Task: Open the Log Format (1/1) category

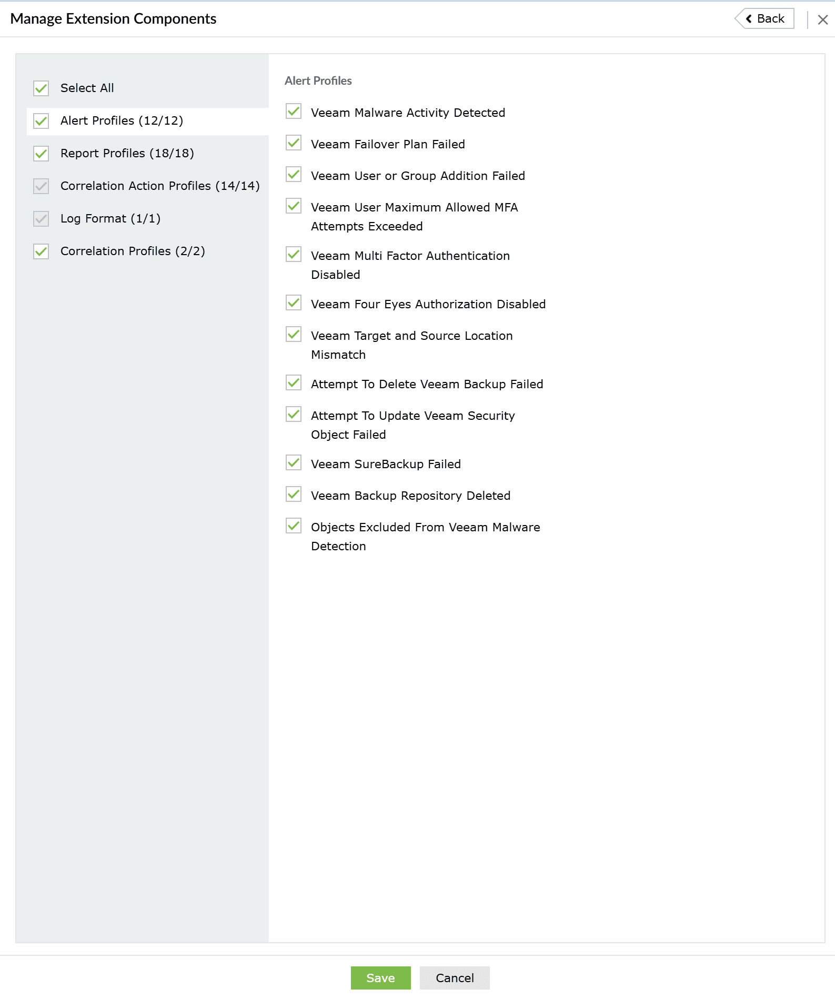Action: [x=110, y=219]
